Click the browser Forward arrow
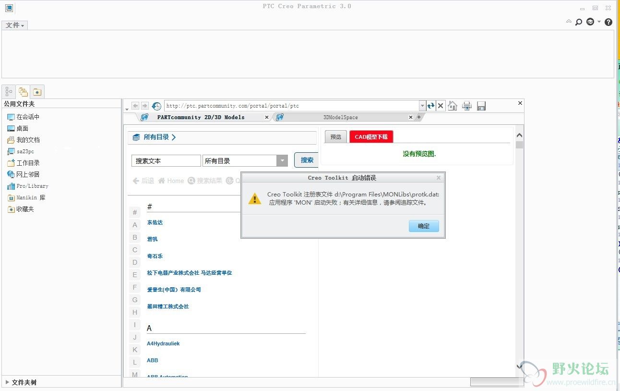 click(144, 105)
